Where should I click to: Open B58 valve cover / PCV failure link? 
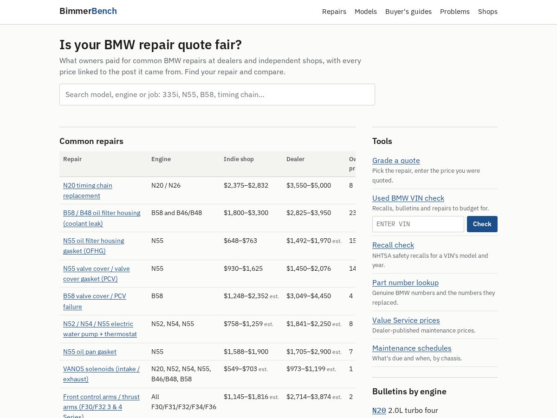(x=94, y=301)
